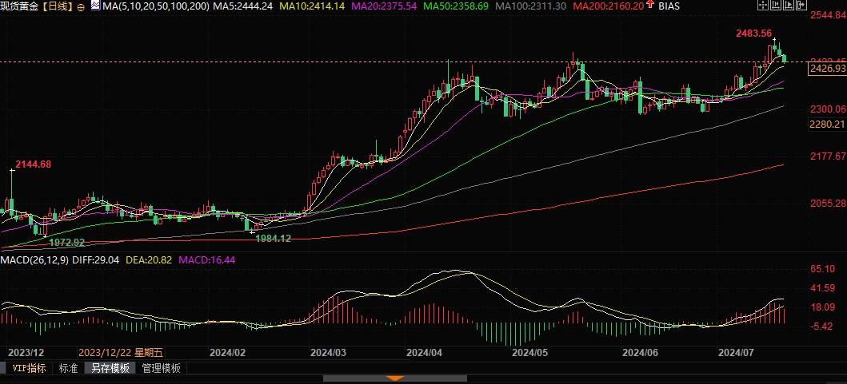Click the 2426.93 current price tag

pos(827,69)
